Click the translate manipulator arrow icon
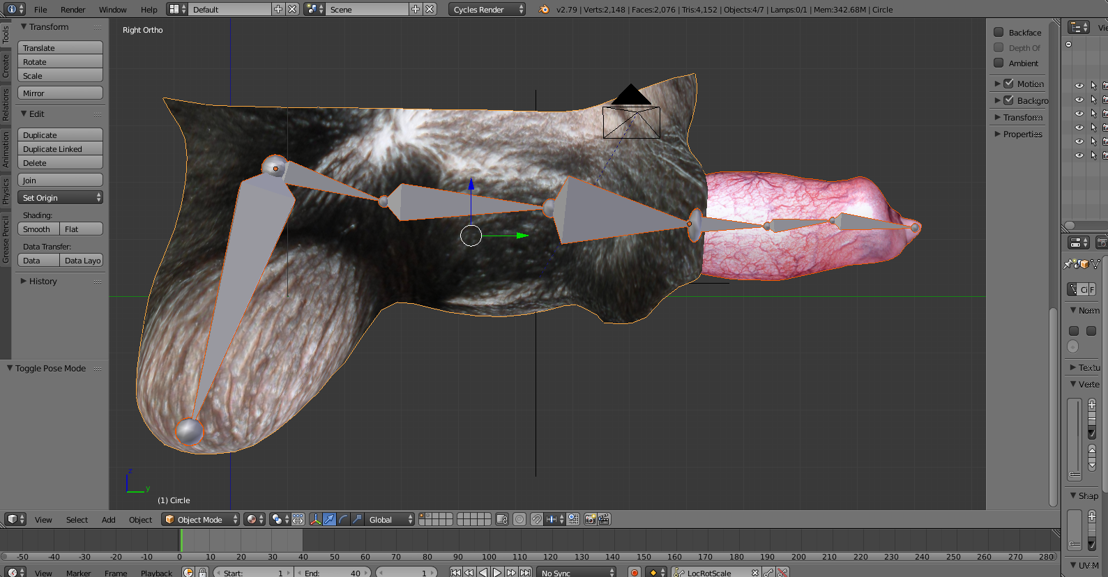This screenshot has width=1108, height=577. click(329, 519)
